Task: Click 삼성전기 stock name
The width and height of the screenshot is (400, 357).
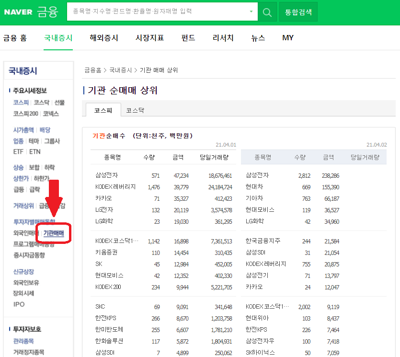Action: pos(257,276)
